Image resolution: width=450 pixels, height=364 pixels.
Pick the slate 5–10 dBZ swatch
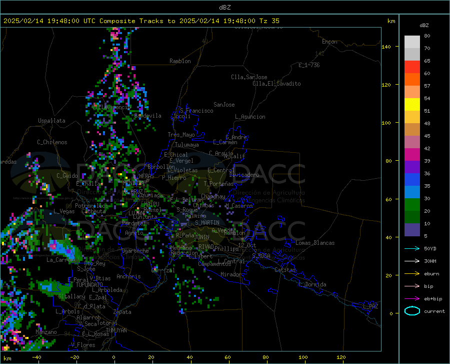tap(412, 229)
